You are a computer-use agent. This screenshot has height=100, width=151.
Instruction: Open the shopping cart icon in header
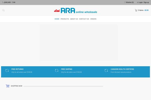point(136,10)
